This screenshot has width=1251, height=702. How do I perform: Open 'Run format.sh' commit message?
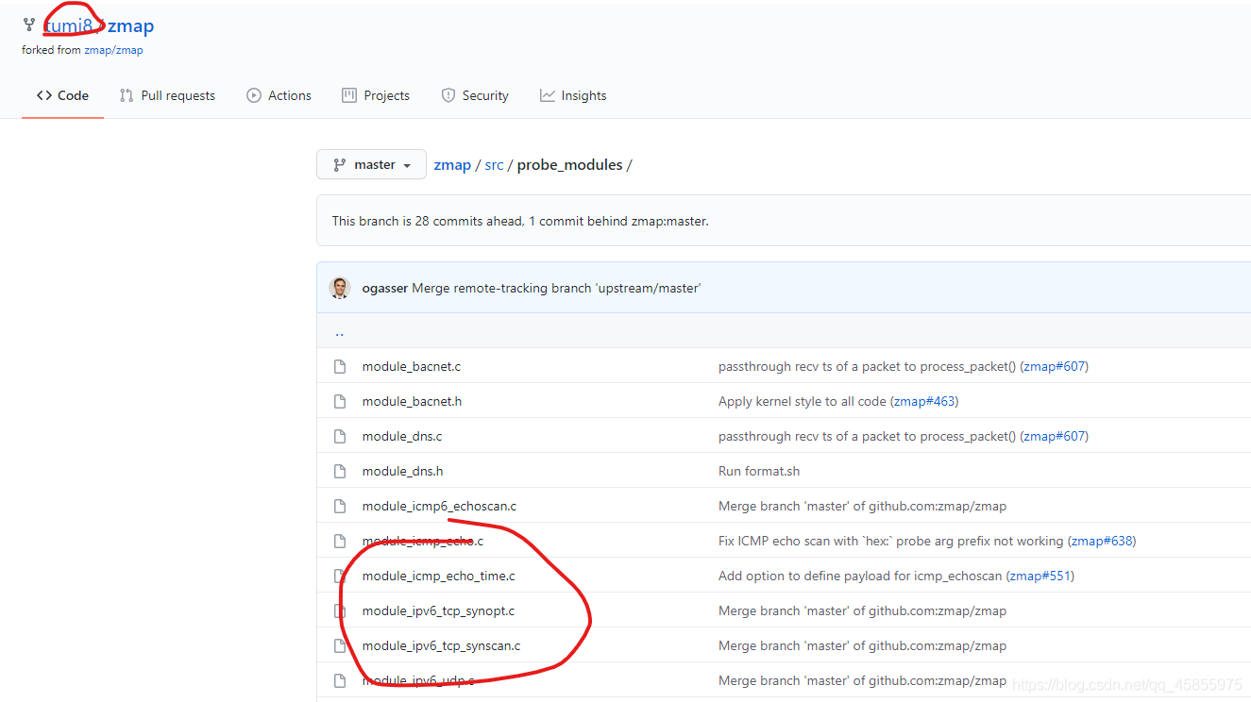pos(759,471)
